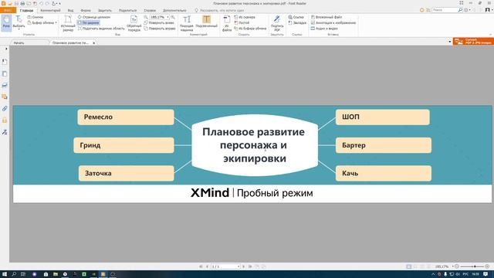Click Reverse order (Обратный порядок) icon

(x=134, y=23)
